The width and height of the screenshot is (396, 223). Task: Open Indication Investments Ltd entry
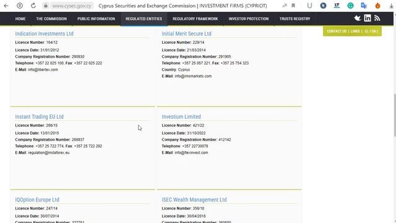(44, 33)
